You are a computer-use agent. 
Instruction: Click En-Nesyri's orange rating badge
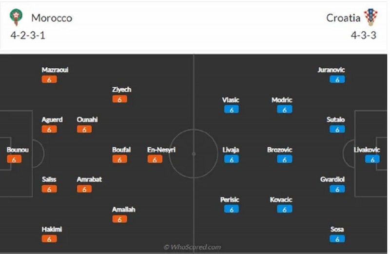tap(155, 159)
